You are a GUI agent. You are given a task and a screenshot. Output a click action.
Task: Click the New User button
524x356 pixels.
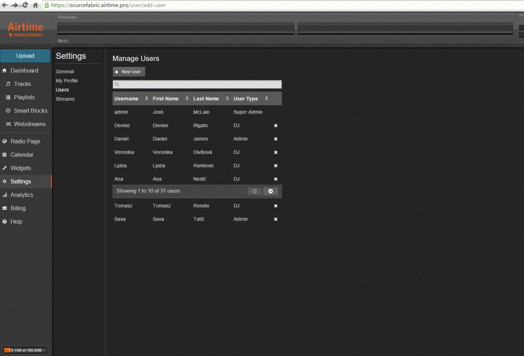(x=128, y=72)
